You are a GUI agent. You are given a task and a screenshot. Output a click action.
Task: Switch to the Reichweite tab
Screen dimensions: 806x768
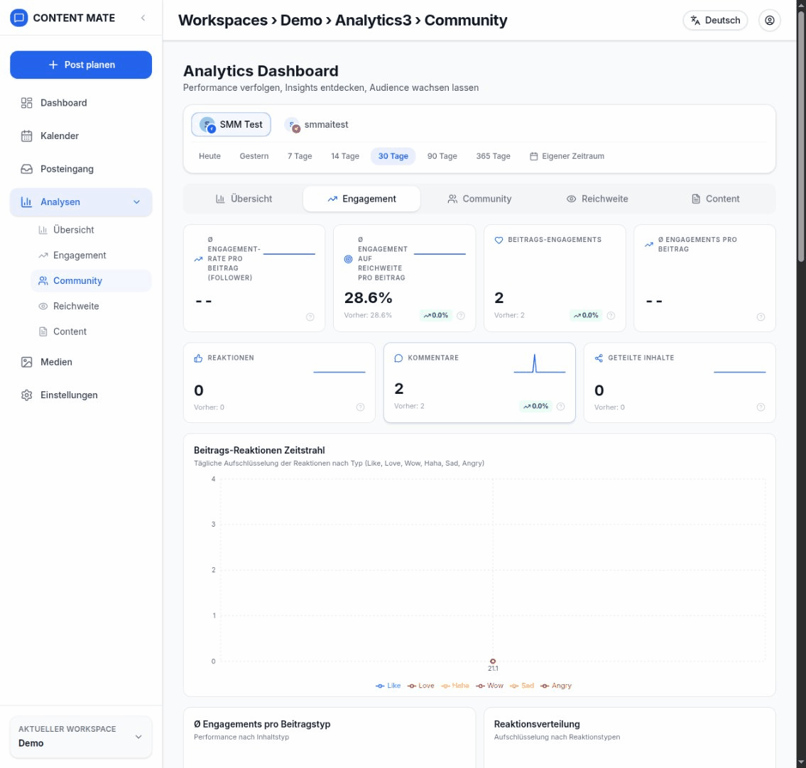point(597,199)
